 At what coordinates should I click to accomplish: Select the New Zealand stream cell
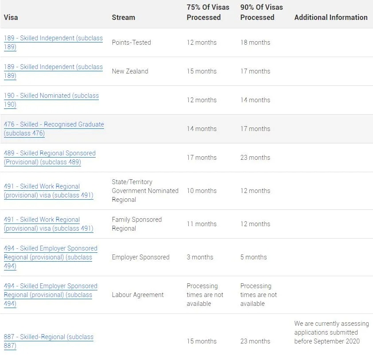130,71
